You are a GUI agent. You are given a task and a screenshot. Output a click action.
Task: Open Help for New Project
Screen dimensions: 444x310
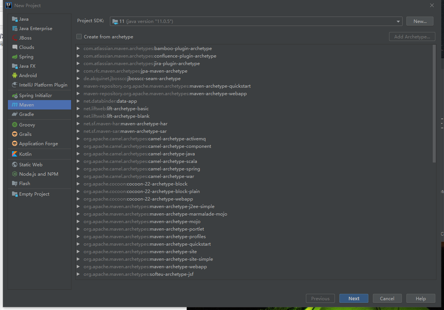[421, 298]
